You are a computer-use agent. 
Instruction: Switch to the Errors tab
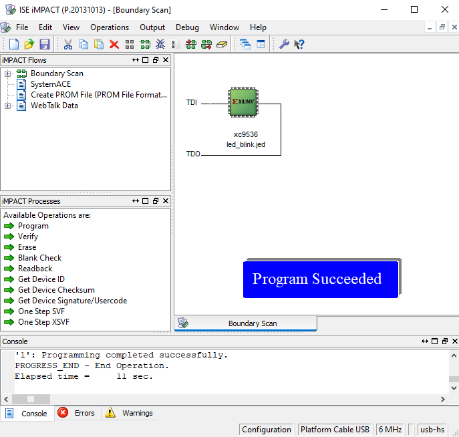pyautogui.click(x=78, y=413)
